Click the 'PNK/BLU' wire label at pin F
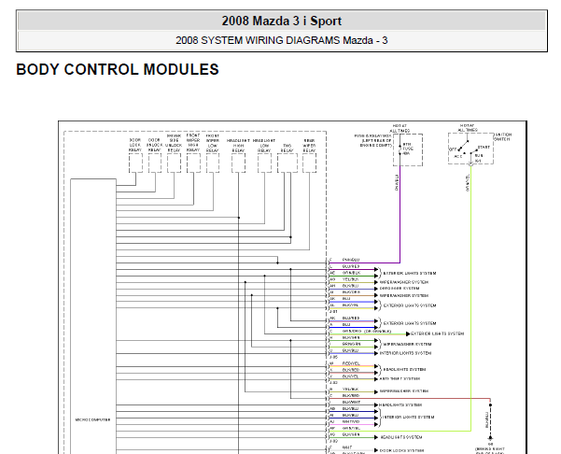Screen dimensions: 561x454 351,260
